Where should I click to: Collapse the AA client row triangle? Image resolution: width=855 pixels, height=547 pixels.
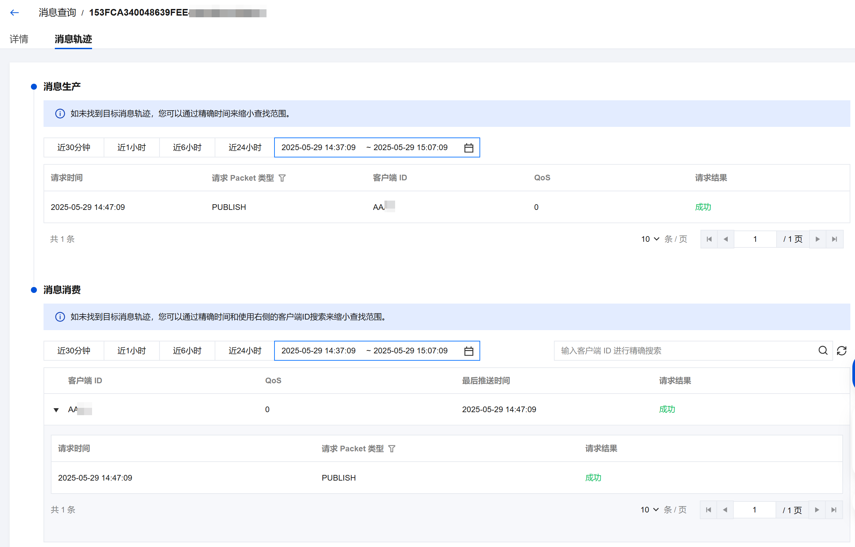point(56,410)
